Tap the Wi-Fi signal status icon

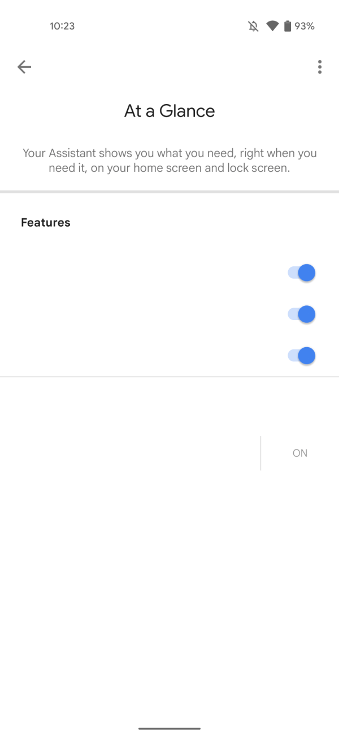(272, 26)
